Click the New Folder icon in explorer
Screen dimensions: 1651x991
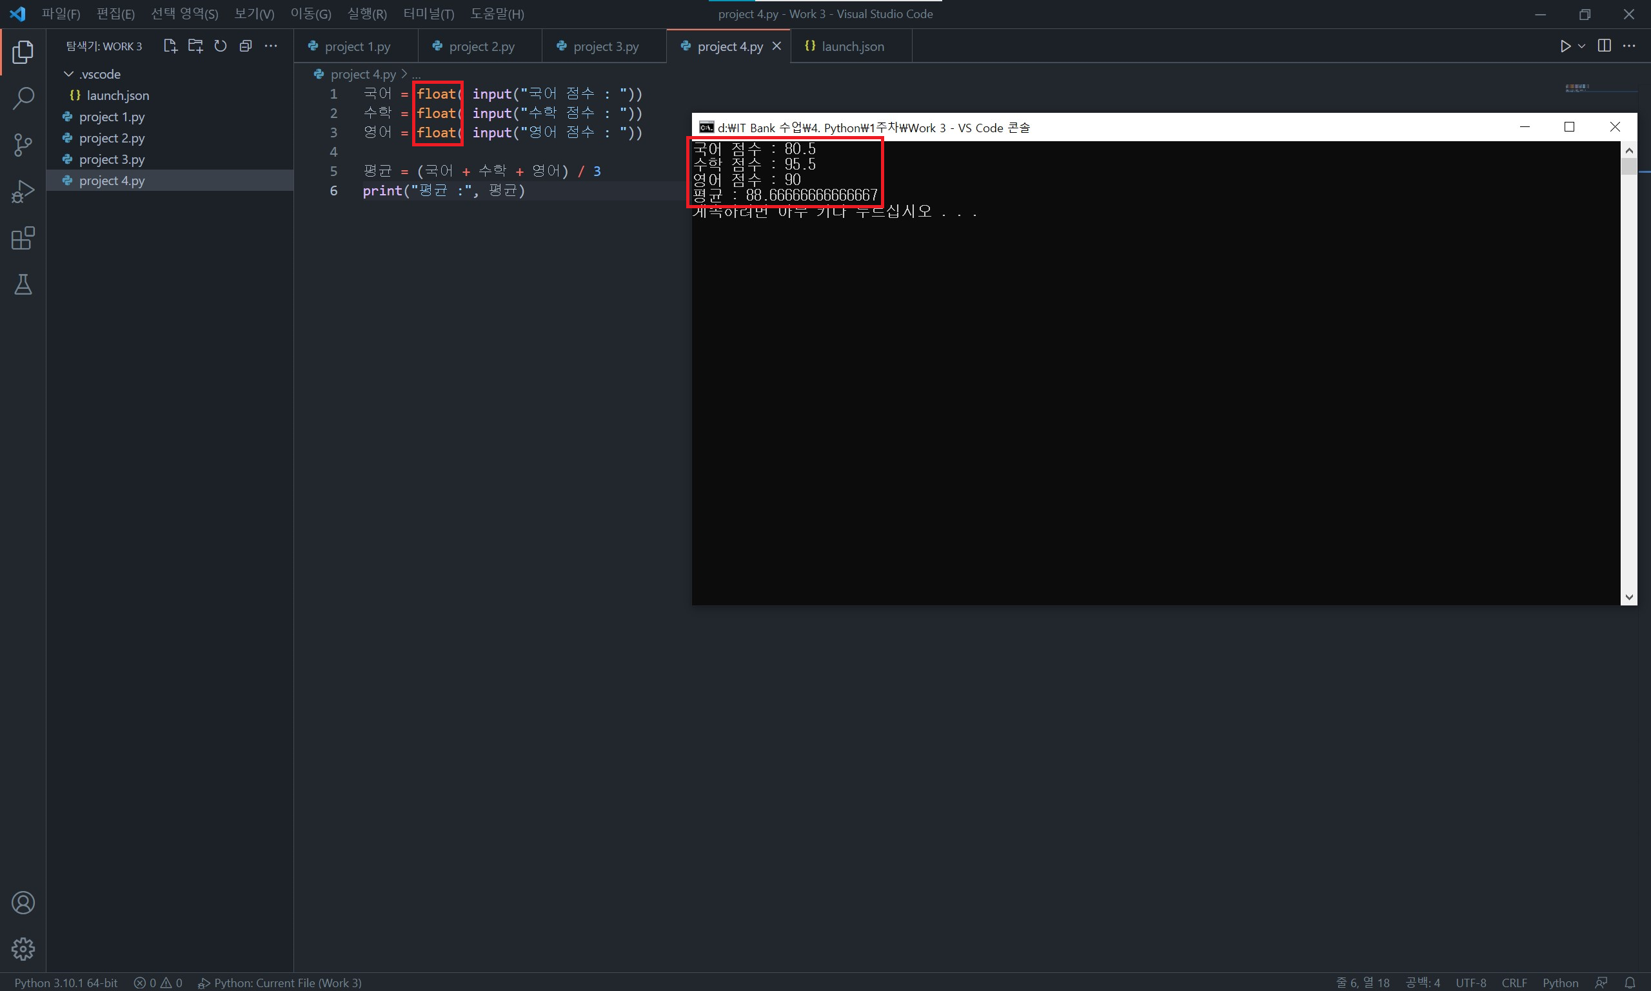click(195, 46)
